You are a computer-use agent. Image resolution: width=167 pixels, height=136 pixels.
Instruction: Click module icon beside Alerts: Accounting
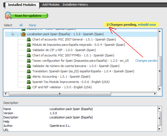tap(29, 77)
